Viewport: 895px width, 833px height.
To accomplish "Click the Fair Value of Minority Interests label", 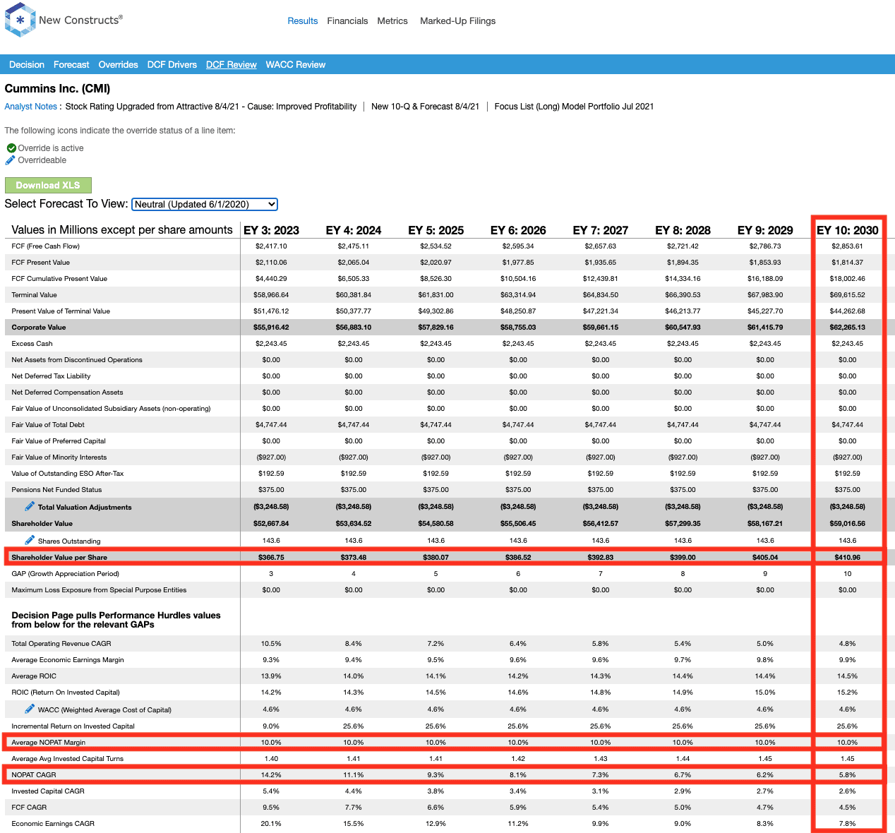I will tap(59, 457).
